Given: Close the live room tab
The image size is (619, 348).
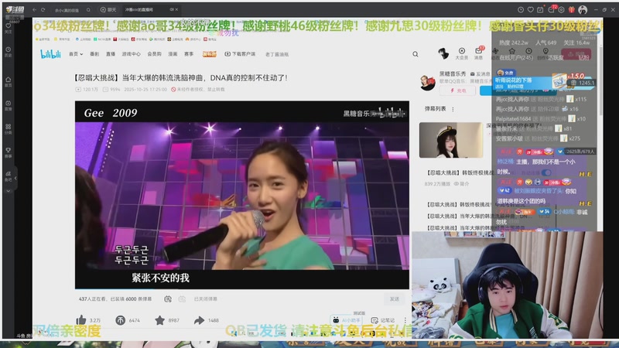Looking at the screenshot, I should click(x=176, y=9).
